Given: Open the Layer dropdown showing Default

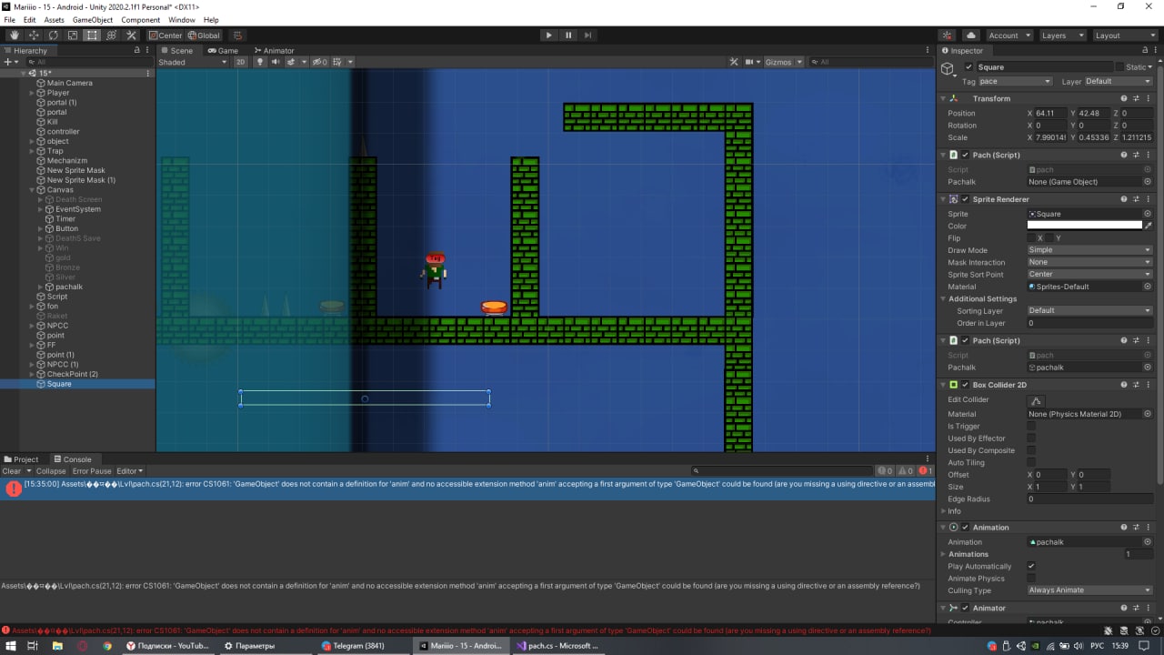Looking at the screenshot, I should click(1119, 81).
